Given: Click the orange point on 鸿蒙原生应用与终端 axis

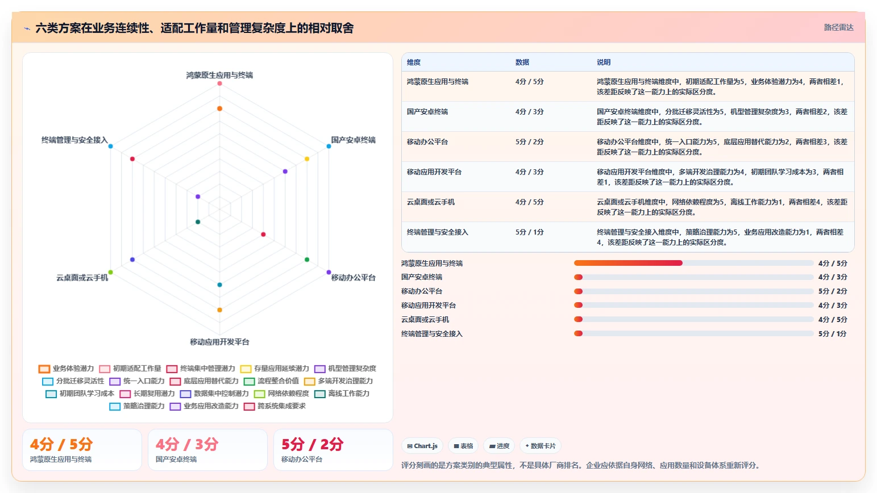Looking at the screenshot, I should pyautogui.click(x=219, y=108).
